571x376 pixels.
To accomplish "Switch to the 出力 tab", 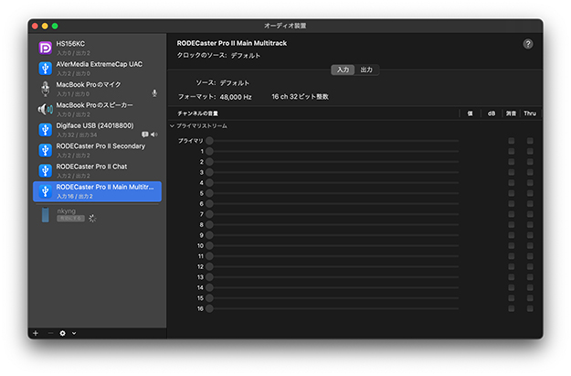I will [x=366, y=70].
